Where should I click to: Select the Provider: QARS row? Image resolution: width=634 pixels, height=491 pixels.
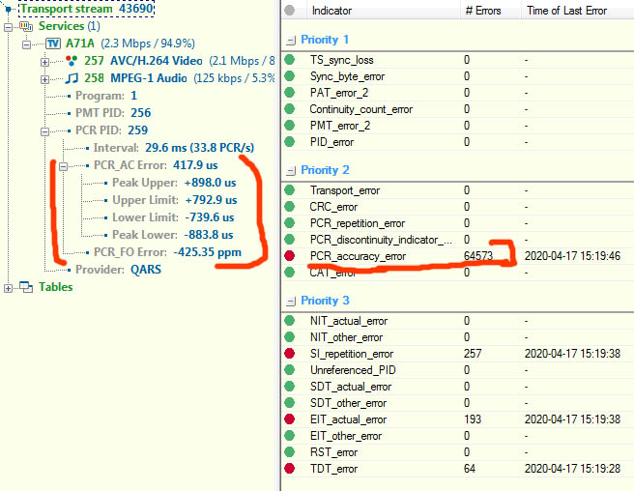[x=118, y=270]
